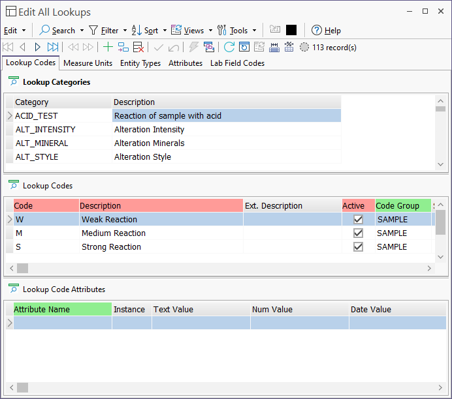
Task: Switch to the Measure Units tab
Action: [88, 63]
